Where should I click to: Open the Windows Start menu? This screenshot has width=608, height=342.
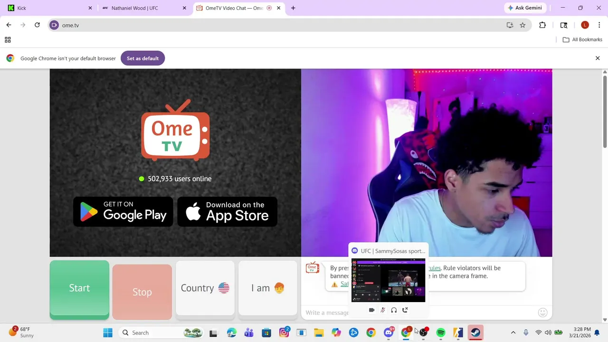(x=108, y=332)
